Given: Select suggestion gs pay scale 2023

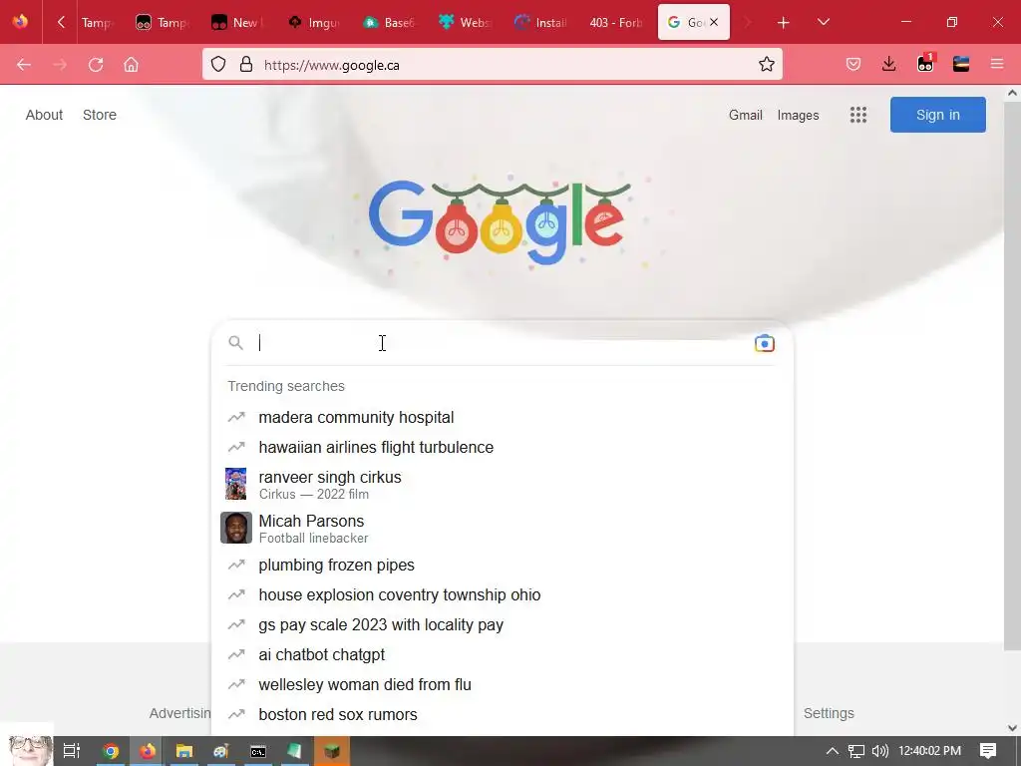Looking at the screenshot, I should point(503,624).
